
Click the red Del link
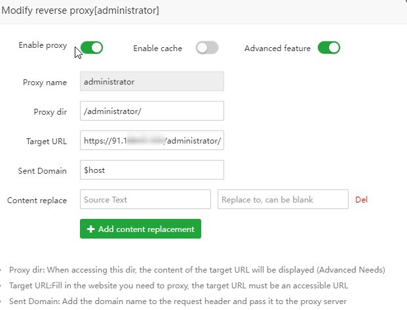[x=361, y=200]
